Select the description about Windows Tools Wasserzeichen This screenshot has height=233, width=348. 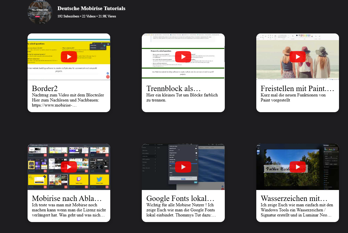(297, 210)
